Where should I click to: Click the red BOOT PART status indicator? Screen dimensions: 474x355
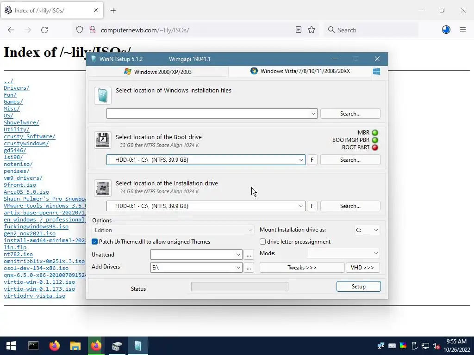[x=375, y=147]
